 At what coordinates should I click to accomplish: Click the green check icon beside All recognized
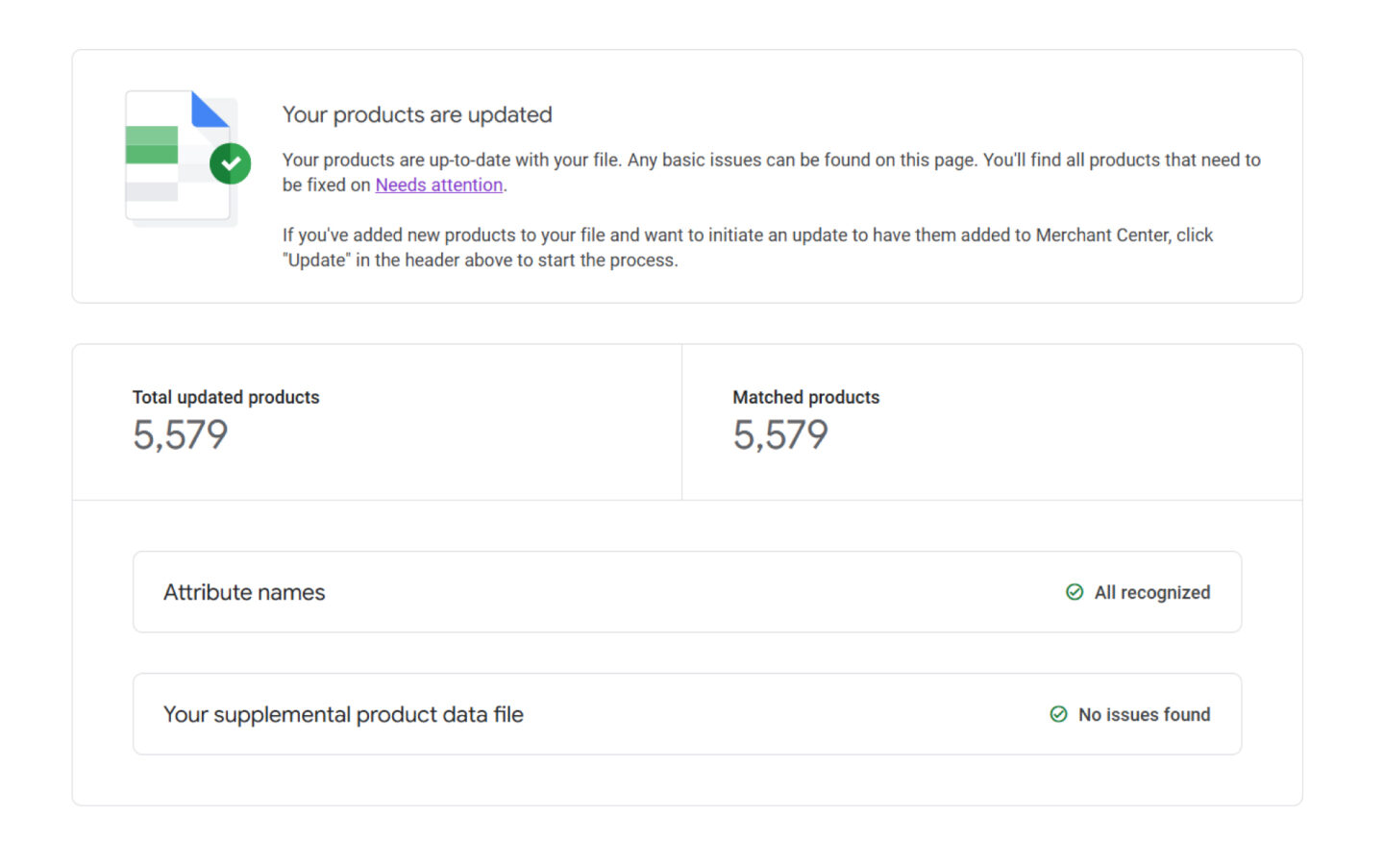[1075, 592]
